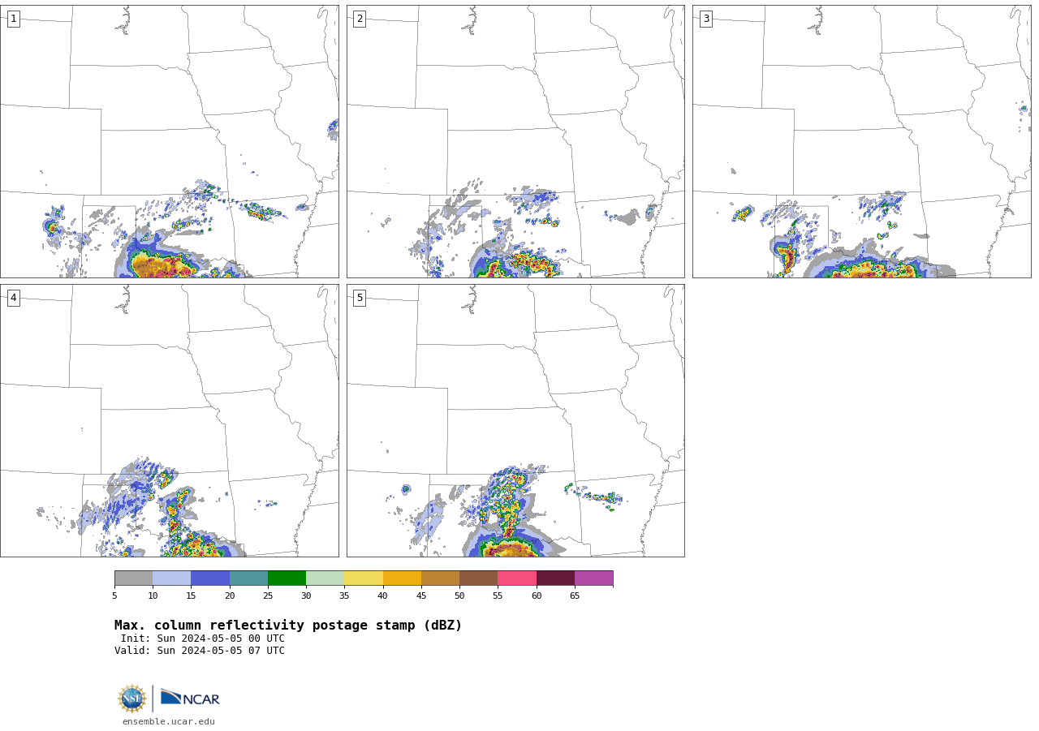Click the dark green 25-30 dBZ swatch
The image size is (1039, 731).
[x=287, y=578]
